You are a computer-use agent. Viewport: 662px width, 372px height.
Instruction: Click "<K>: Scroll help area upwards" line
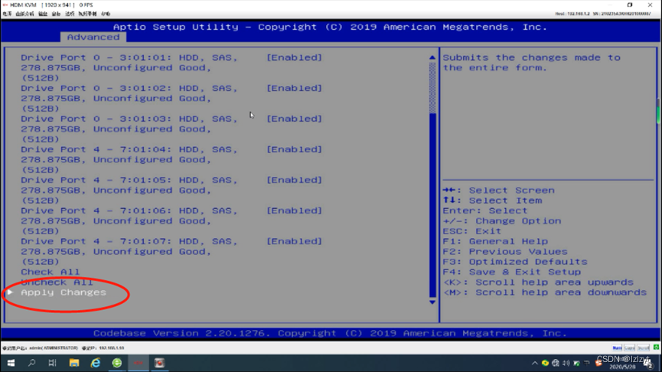[x=538, y=282]
